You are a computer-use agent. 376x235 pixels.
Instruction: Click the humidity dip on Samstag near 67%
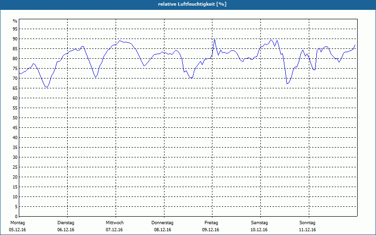(287, 84)
